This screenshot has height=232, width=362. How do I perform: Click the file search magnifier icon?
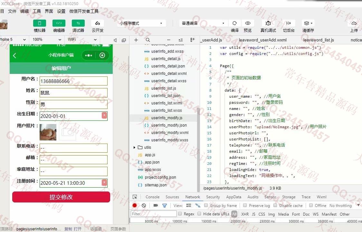coord(148,40)
